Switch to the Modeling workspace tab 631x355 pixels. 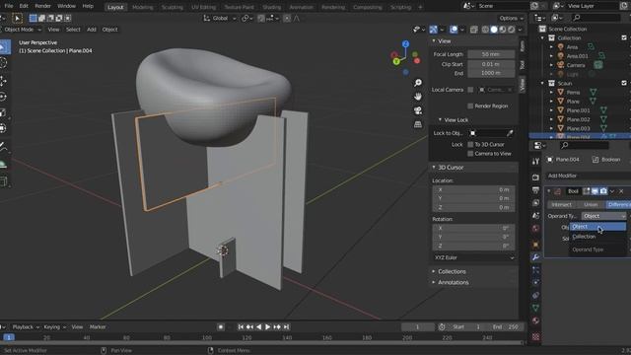pos(142,7)
